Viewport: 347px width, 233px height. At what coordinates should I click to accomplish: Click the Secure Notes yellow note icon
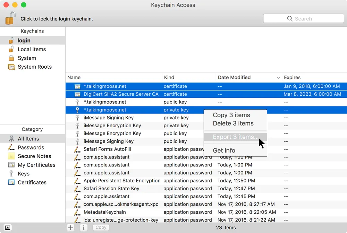11,156
